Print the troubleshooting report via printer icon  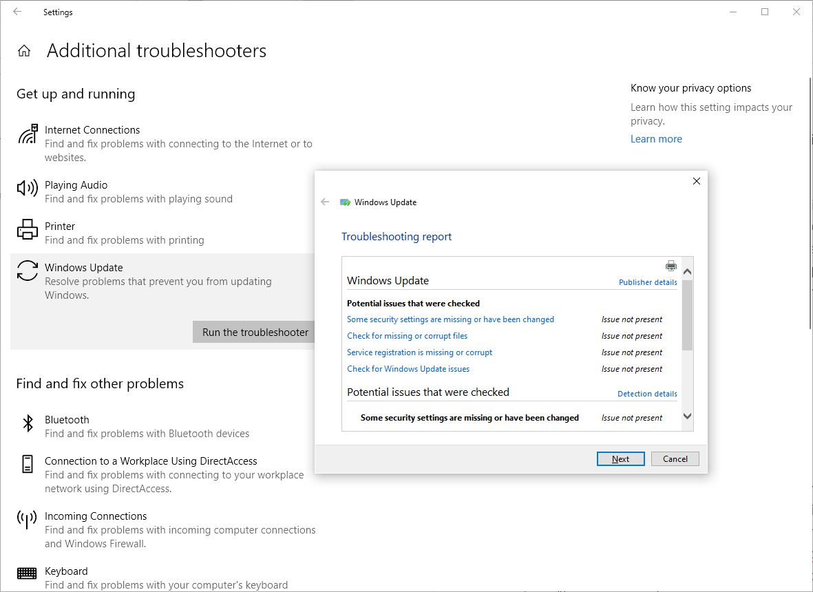coord(671,266)
